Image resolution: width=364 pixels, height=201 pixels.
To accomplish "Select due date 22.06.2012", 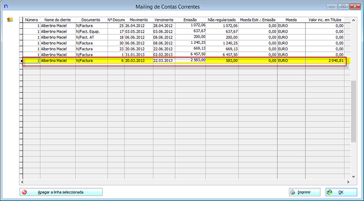I will (164, 49).
